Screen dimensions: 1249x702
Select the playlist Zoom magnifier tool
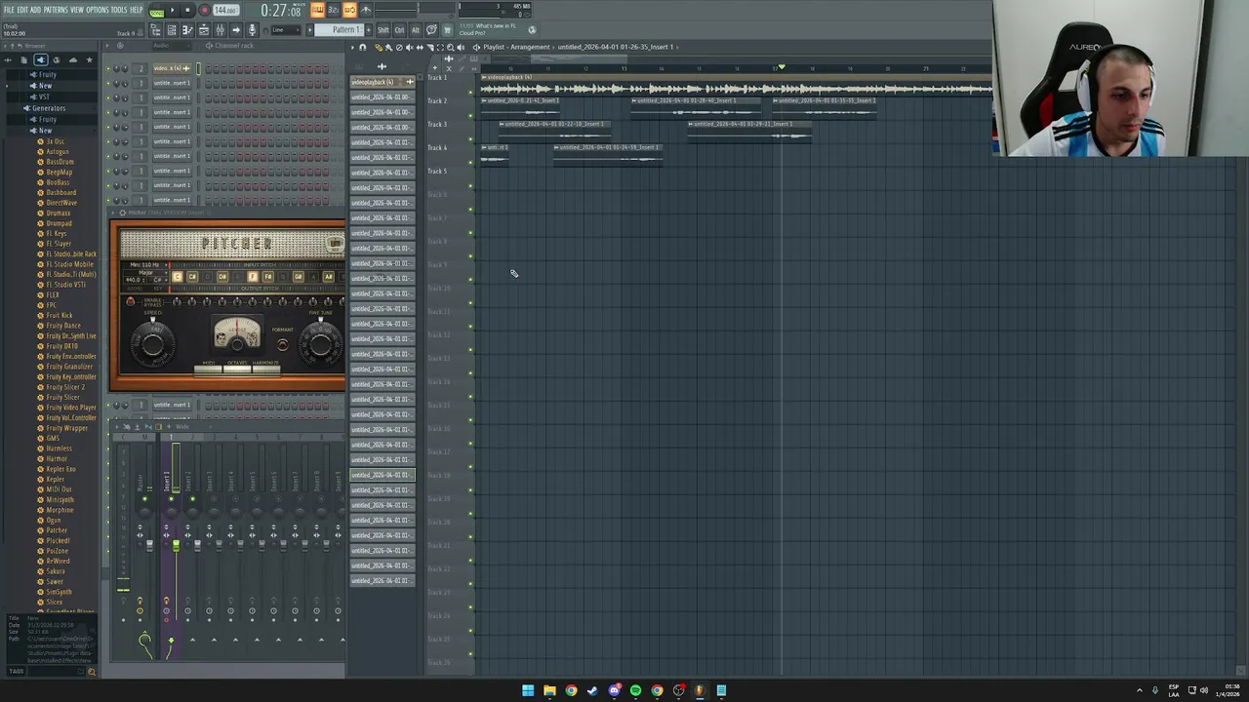point(450,47)
